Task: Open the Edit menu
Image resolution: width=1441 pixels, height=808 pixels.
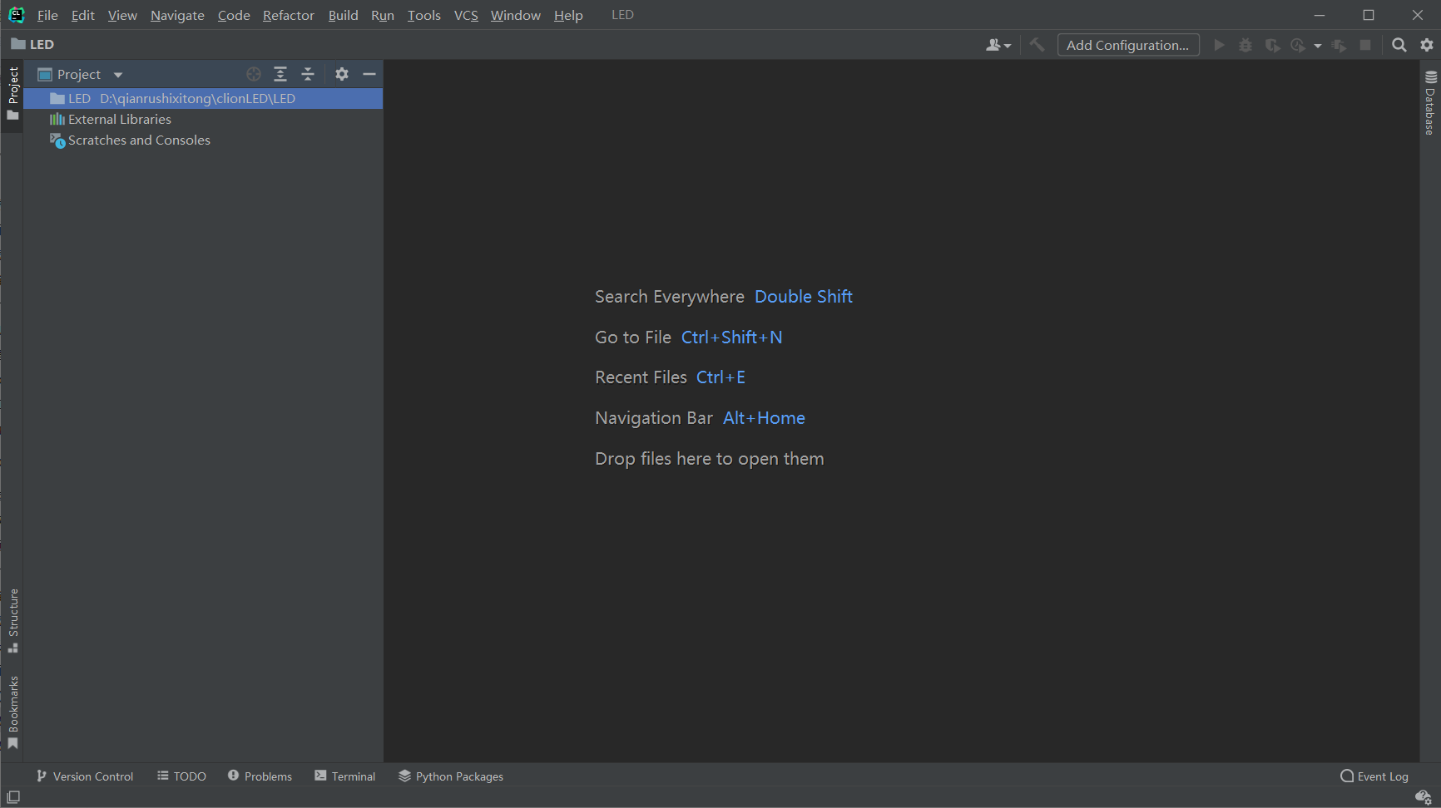Action: pyautogui.click(x=82, y=15)
